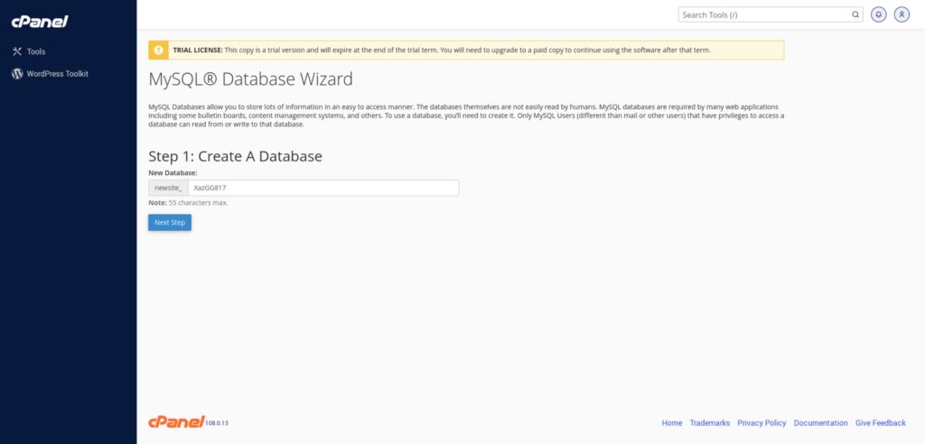The image size is (925, 444).
Task: Open notifications bell icon
Action: pos(879,14)
